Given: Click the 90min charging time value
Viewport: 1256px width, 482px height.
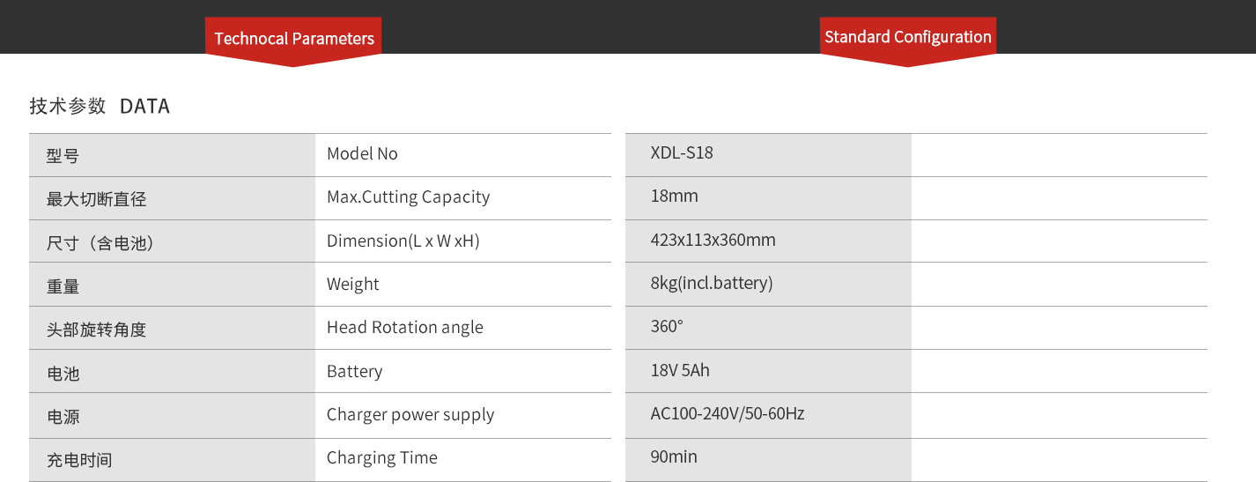Looking at the screenshot, I should point(674,457).
